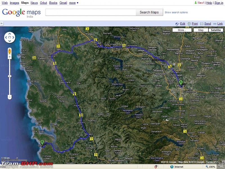Click the pan left arrow on map control
This screenshot has width=225, height=169.
(6, 37)
